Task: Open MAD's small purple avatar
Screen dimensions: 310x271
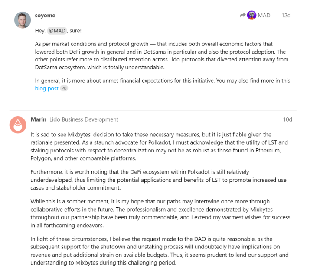Action: click(251, 15)
